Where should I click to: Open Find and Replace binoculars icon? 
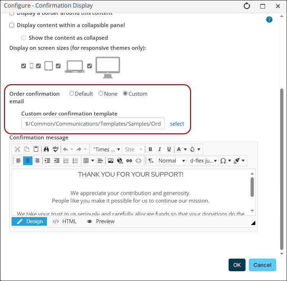point(46,149)
